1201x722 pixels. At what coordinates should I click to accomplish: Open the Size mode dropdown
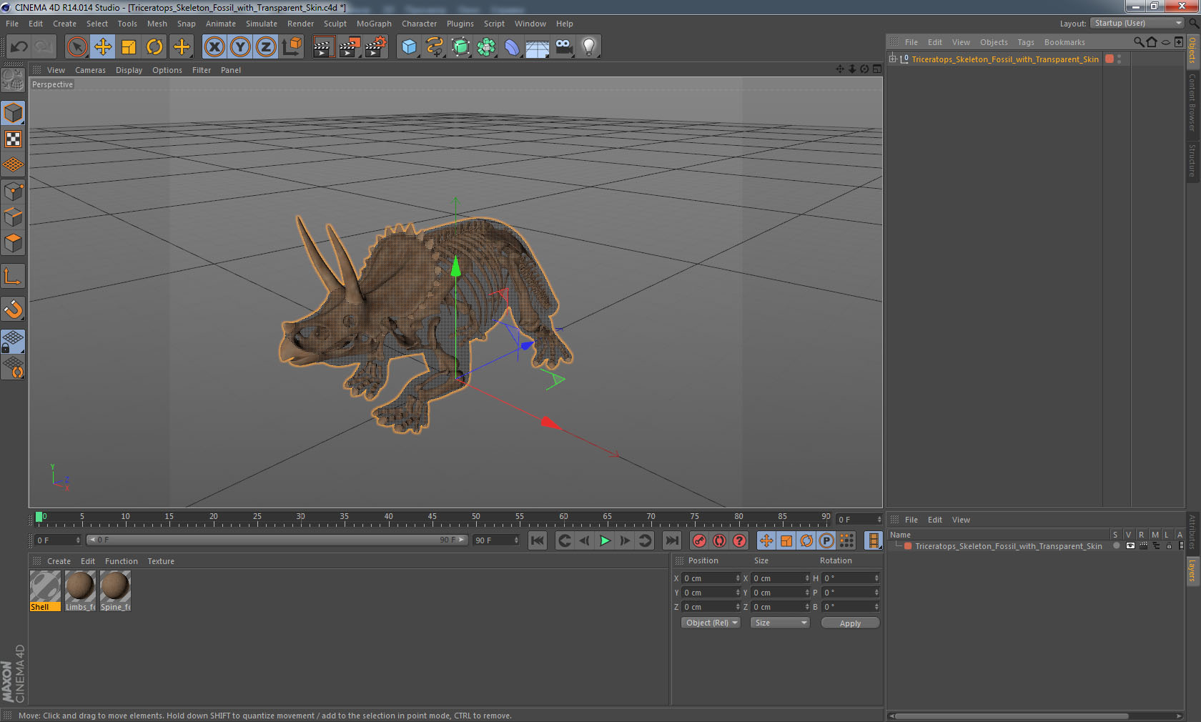(x=780, y=623)
